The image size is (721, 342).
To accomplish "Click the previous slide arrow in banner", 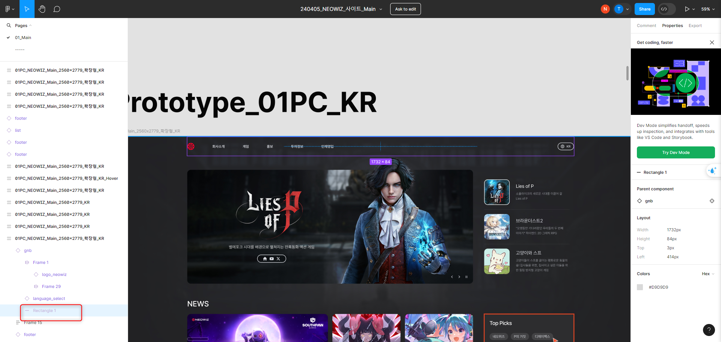I will [x=452, y=277].
